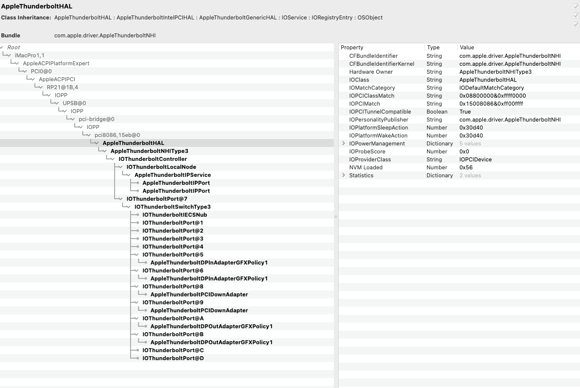Select the IOPCITunnelCompatible property row
580x388 pixels.
click(380, 112)
